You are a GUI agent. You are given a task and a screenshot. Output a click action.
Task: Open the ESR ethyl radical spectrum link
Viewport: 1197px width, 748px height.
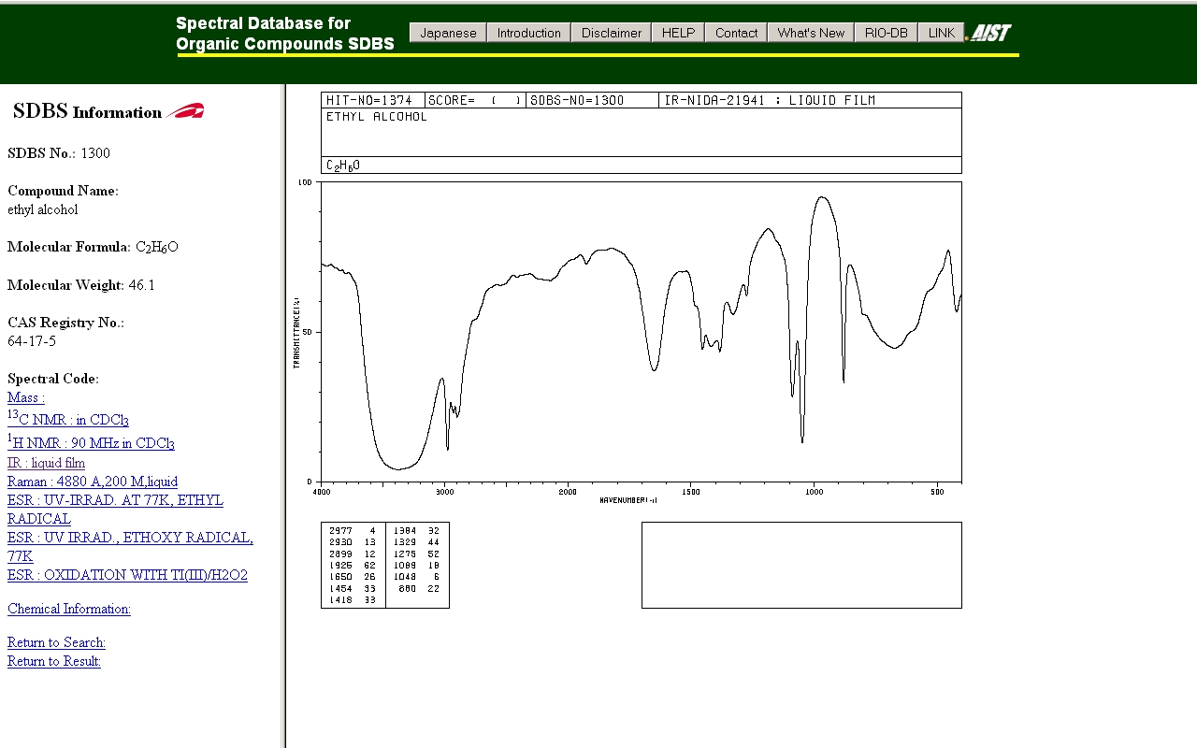tap(115, 500)
